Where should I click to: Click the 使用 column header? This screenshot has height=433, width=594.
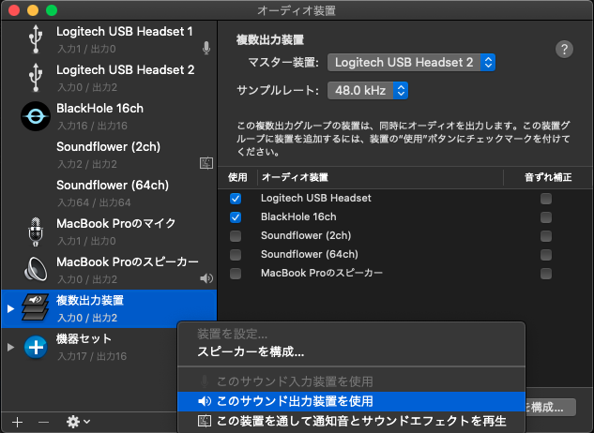click(x=238, y=177)
